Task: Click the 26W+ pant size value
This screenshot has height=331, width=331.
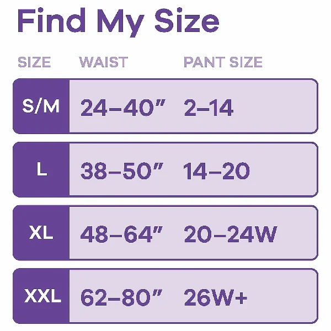Action: click(216, 297)
